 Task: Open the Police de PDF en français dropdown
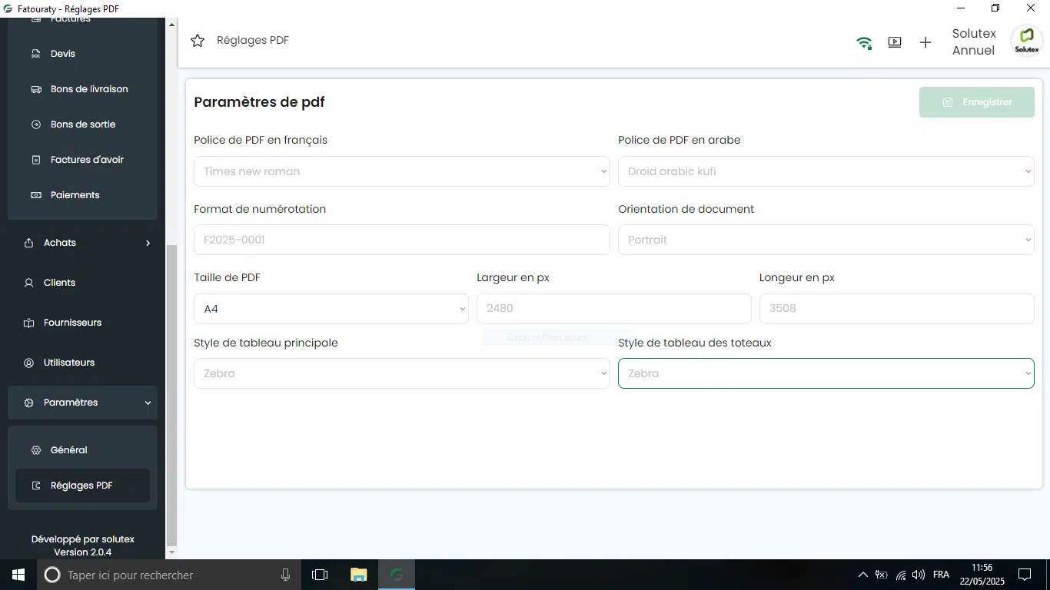point(401,171)
